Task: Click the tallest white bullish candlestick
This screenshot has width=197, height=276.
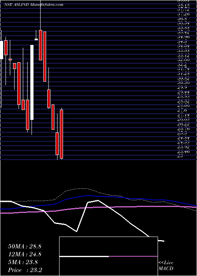Action: (x=32, y=82)
